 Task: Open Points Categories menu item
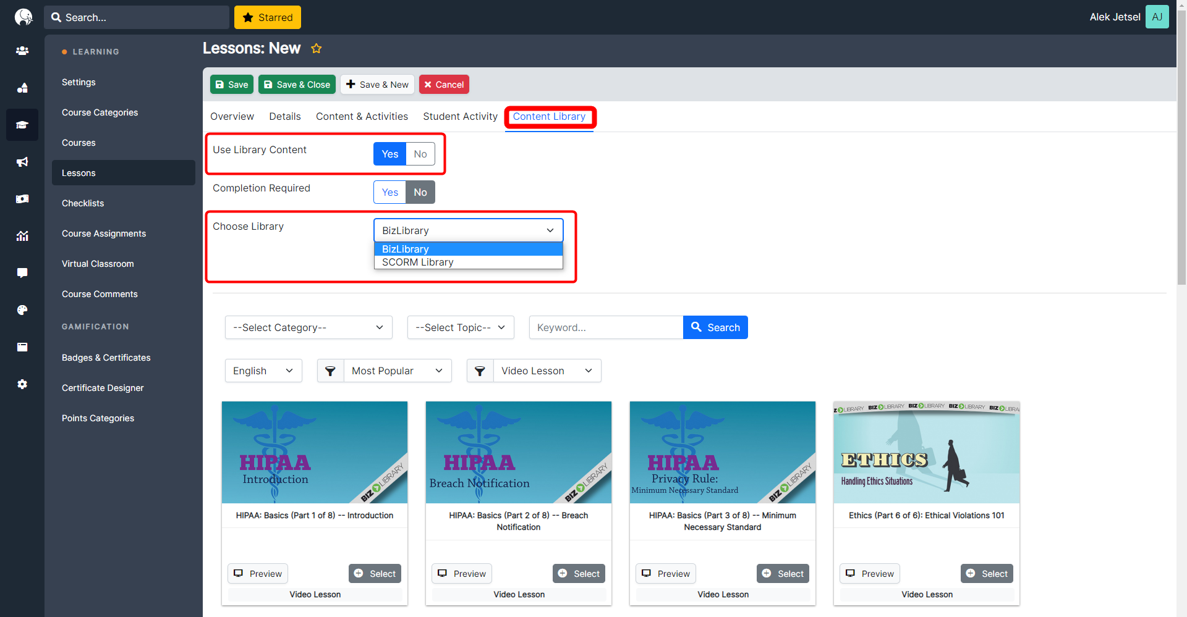[x=124, y=418]
